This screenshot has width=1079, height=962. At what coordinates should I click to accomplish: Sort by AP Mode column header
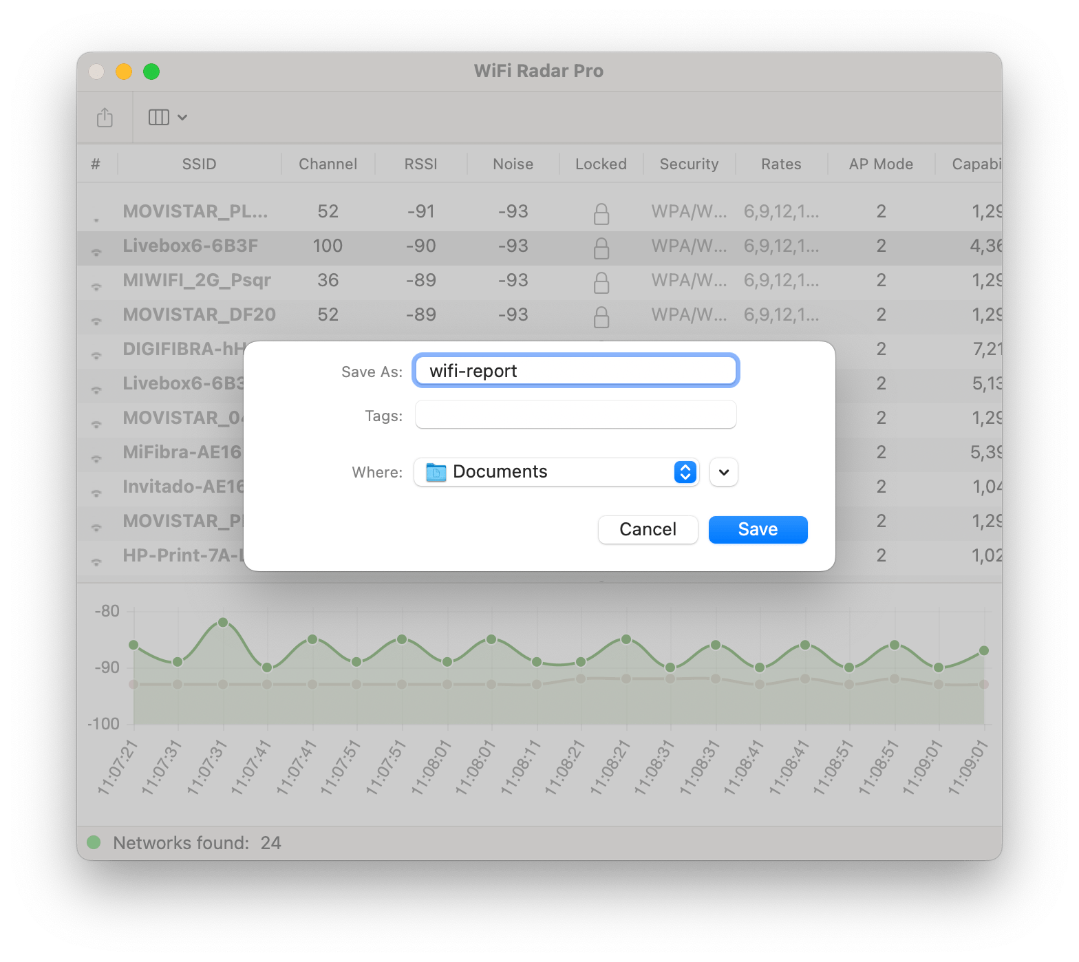(x=881, y=164)
